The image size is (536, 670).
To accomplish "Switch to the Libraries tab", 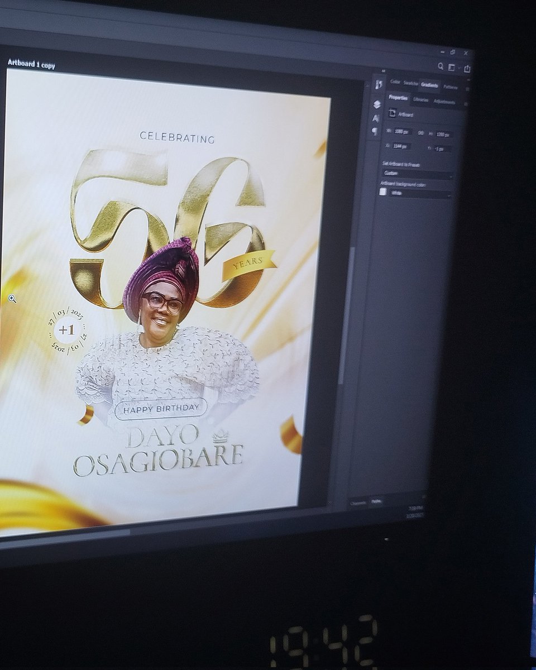I will click(x=421, y=100).
